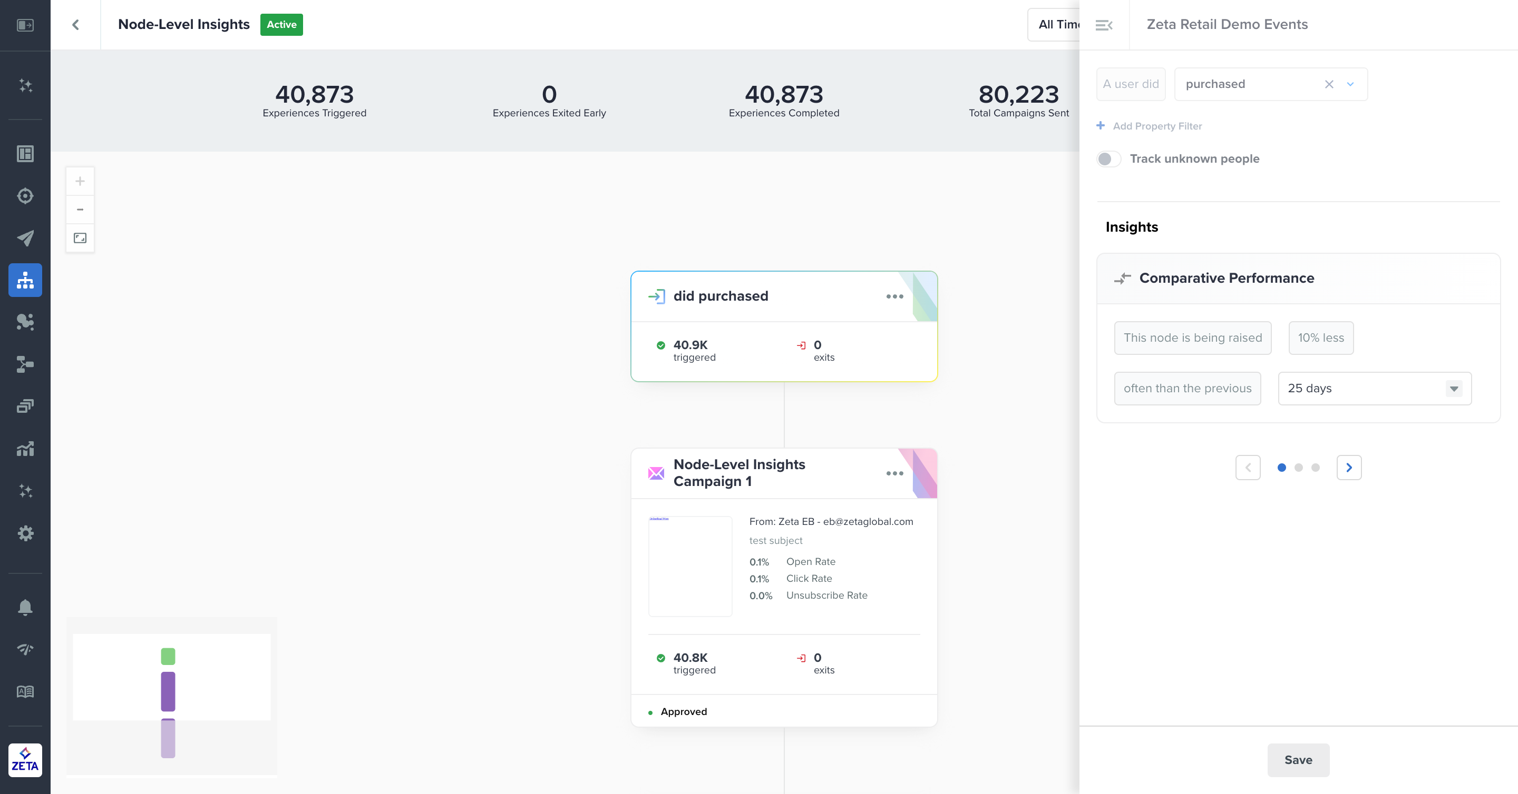This screenshot has height=794, width=1518.
Task: Open the 25 days period dropdown
Action: (x=1374, y=389)
